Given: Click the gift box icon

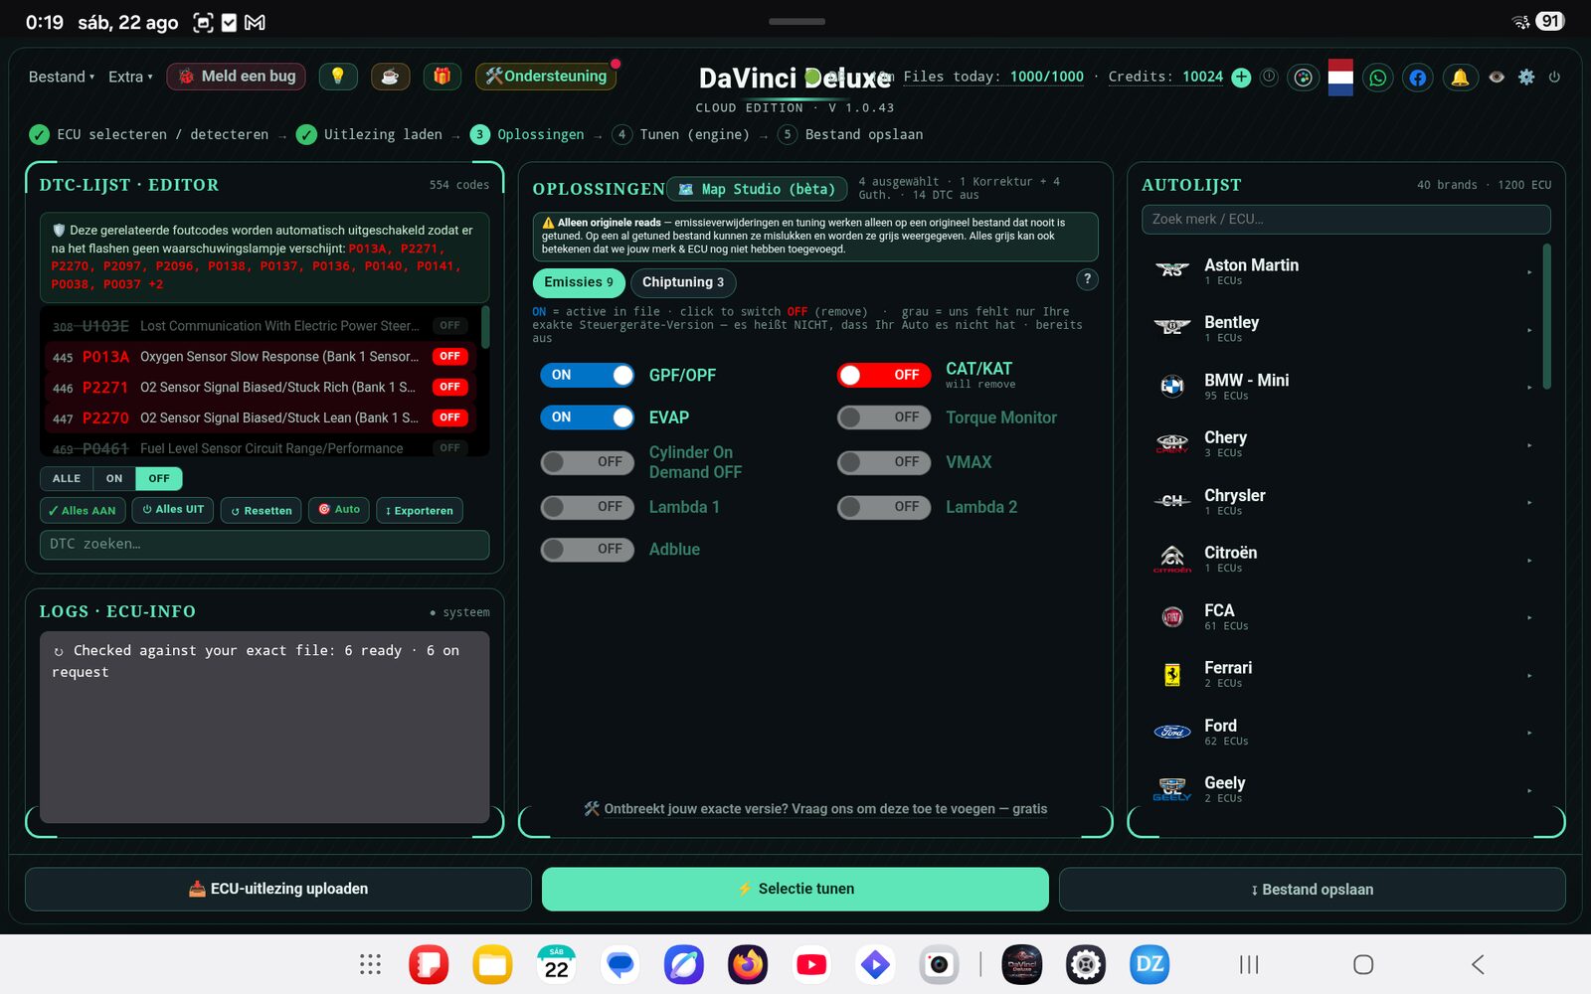Looking at the screenshot, I should 442,77.
